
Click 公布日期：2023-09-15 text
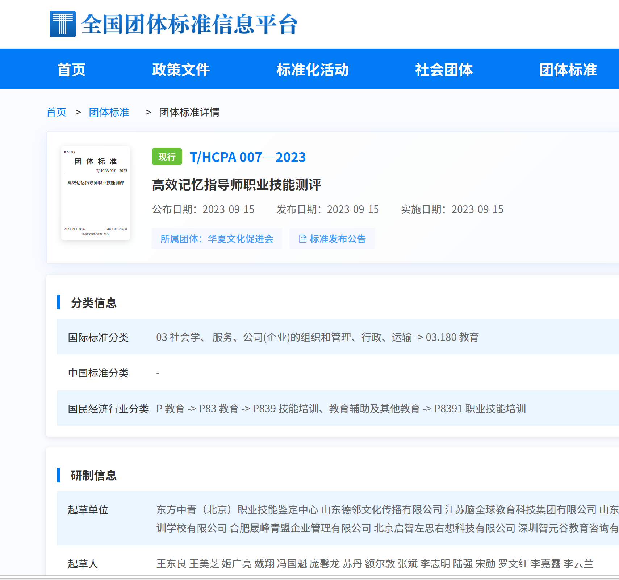pos(203,209)
